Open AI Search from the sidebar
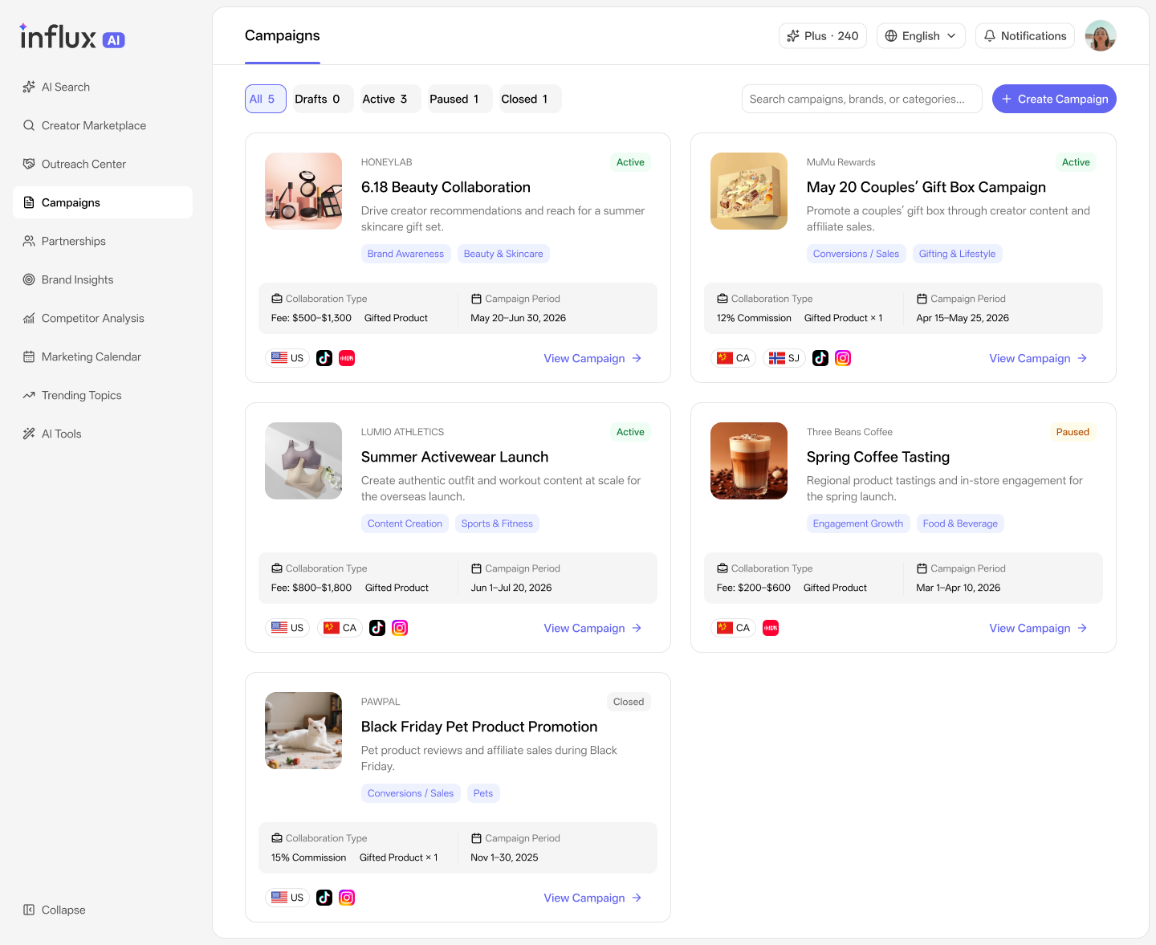Image resolution: width=1156 pixels, height=945 pixels. [103, 87]
